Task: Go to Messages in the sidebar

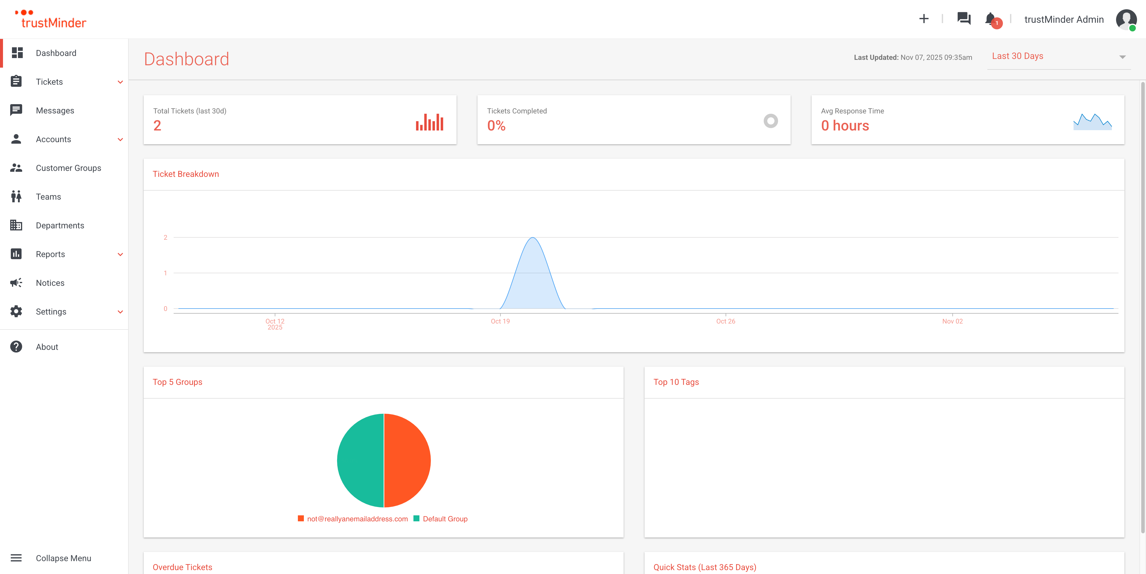Action: tap(55, 111)
